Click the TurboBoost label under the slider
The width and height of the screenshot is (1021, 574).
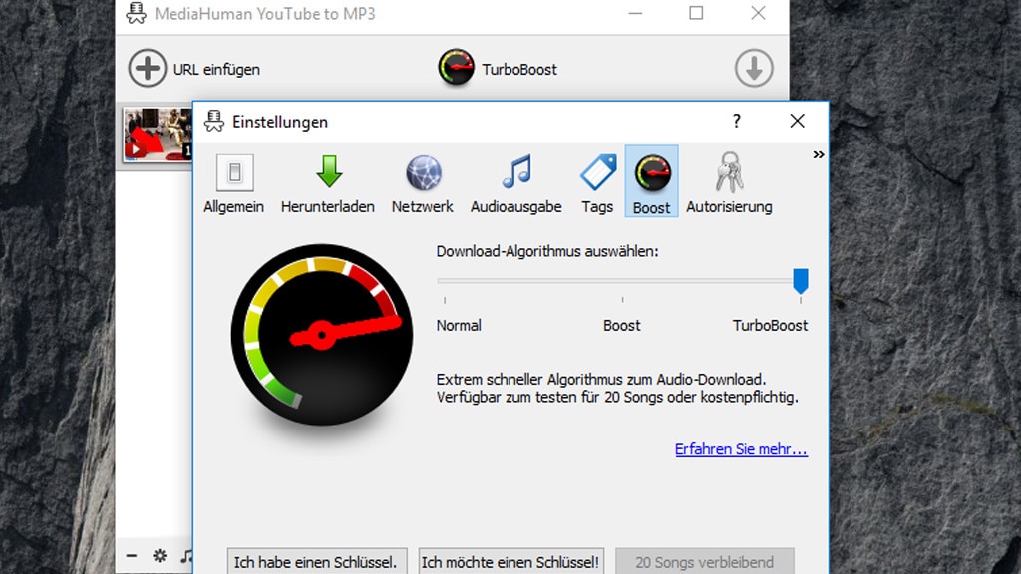770,326
